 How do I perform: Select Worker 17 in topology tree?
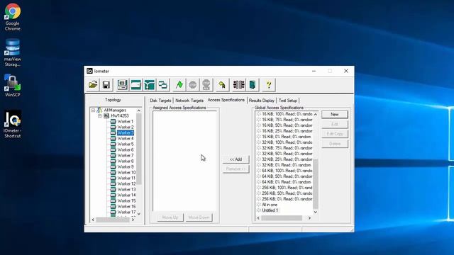pyautogui.click(x=126, y=212)
